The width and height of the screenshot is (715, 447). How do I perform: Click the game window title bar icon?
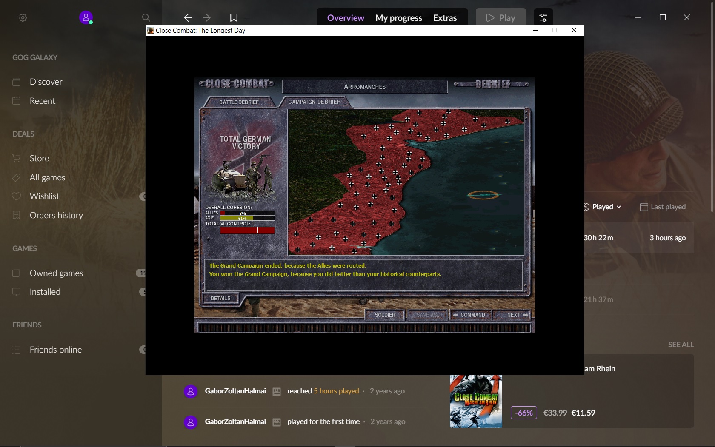click(x=150, y=30)
